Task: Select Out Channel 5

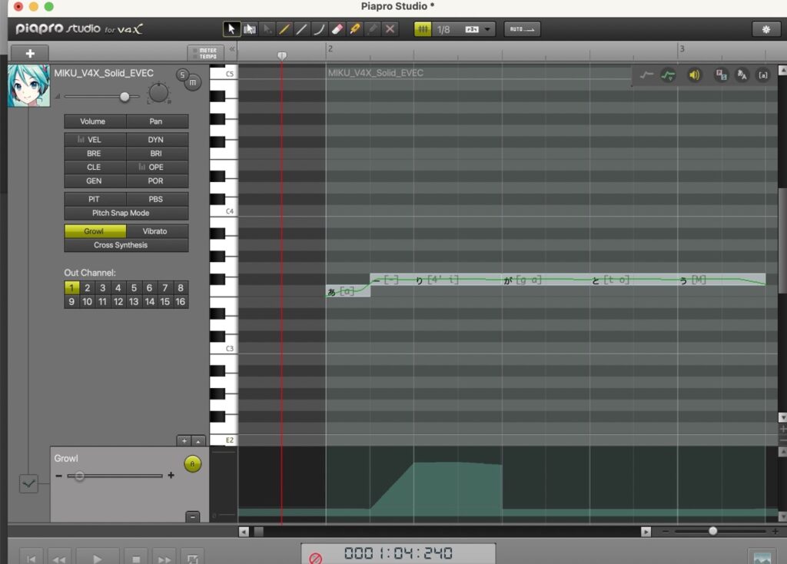Action: 134,288
